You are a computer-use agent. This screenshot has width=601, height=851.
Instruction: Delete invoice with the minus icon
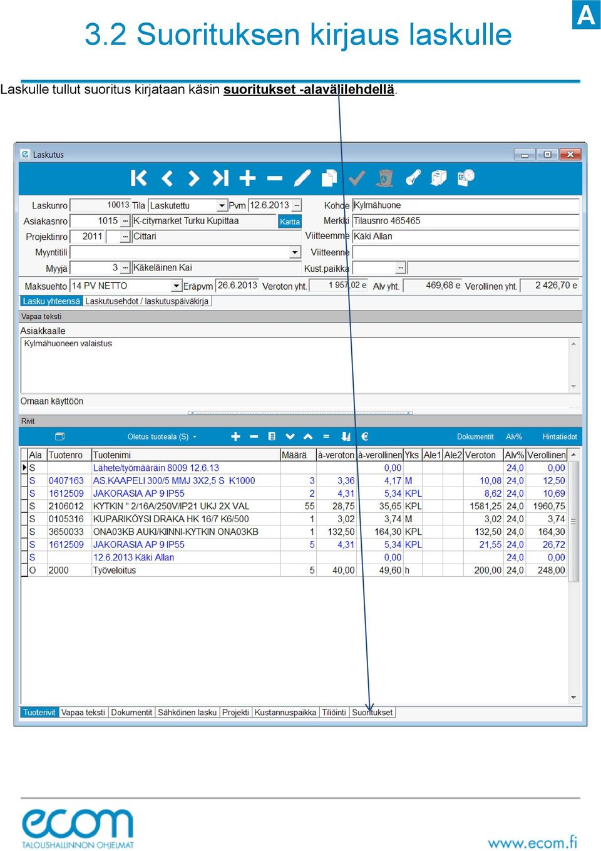click(x=275, y=178)
